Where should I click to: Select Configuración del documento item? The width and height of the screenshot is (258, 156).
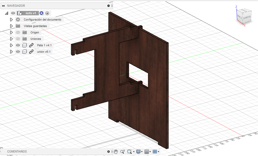(43, 20)
